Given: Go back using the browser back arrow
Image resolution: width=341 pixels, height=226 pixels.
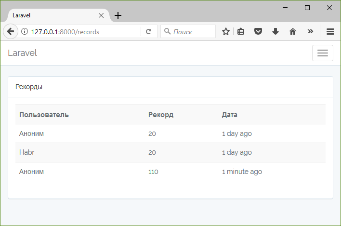Looking at the screenshot, I should pos(11,32).
